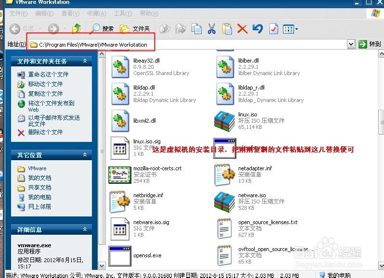Go up one folder level icon
Screen dimensions: 384x278
click(77, 29)
